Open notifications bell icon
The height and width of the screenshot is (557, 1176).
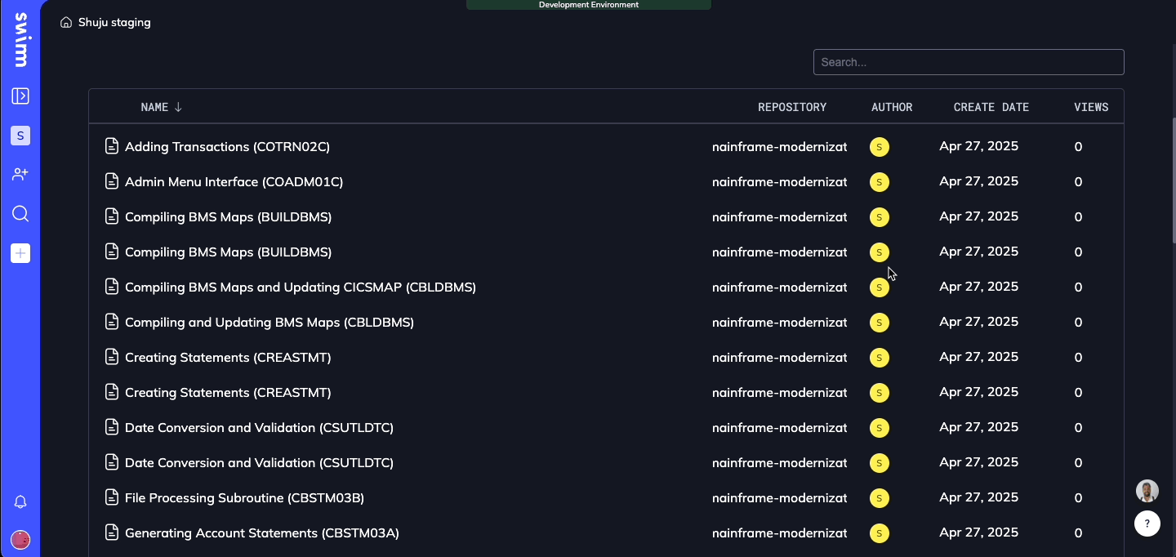20,502
